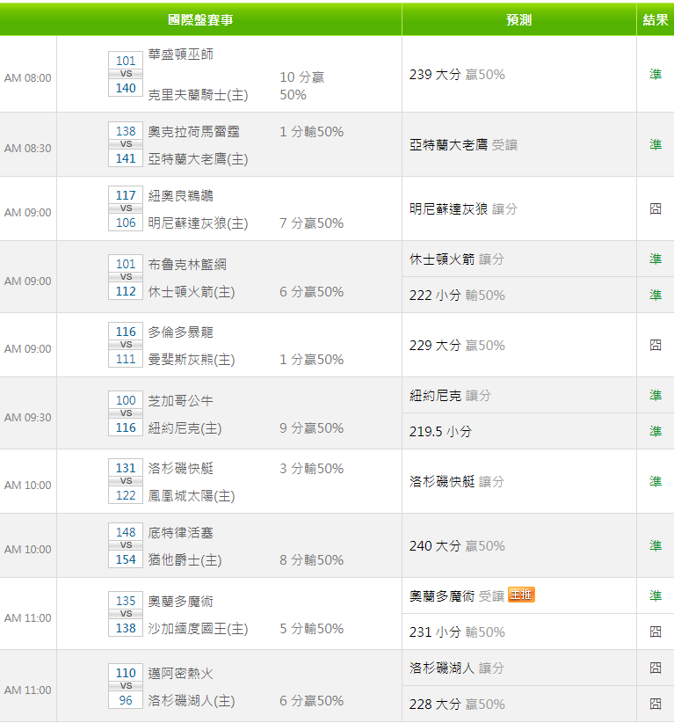Click the score 116 for 紐約尼克
This screenshot has height=723, width=674.
[x=126, y=427]
